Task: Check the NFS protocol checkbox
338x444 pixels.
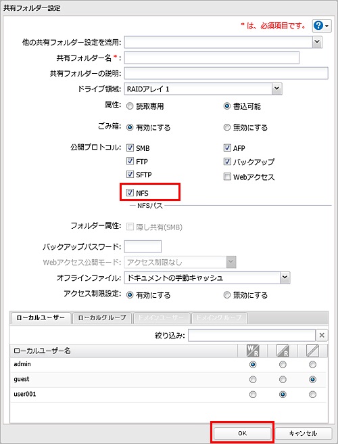Action: pos(130,193)
